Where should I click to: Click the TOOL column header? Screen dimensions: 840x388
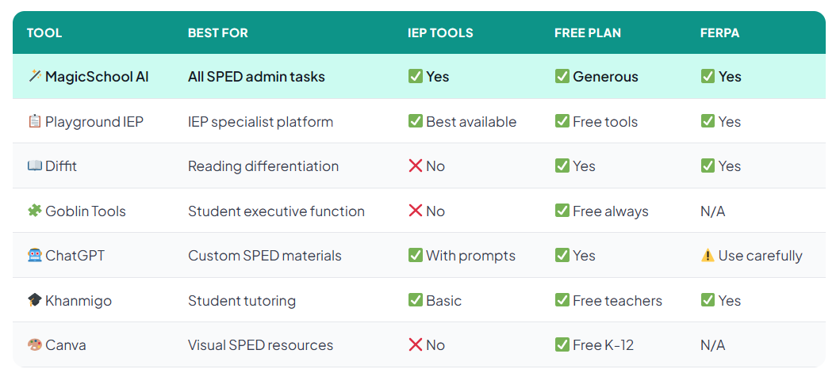pyautogui.click(x=44, y=32)
